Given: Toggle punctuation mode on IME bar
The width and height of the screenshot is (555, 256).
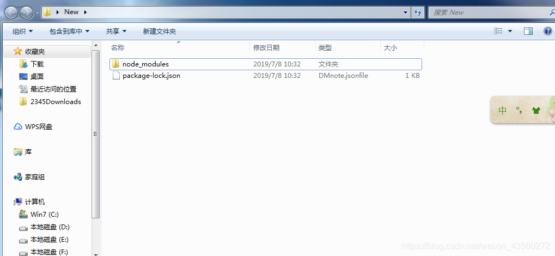Looking at the screenshot, I should (520, 111).
